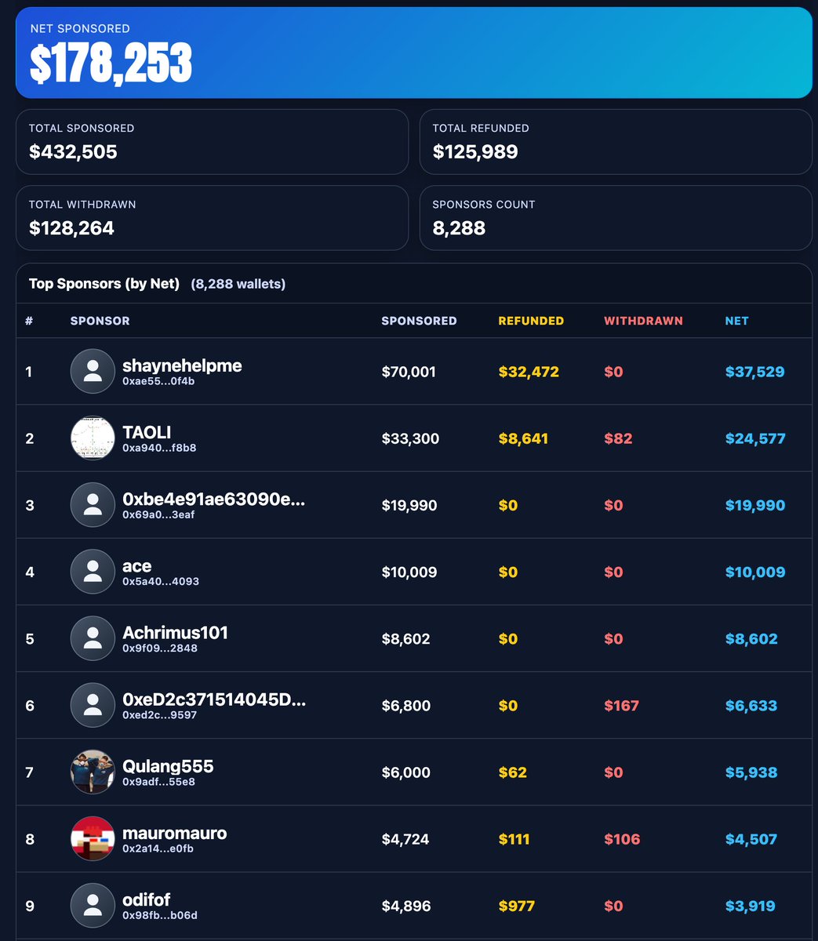
Task: Click the SPONSORS COUNT card
Action: coord(616,218)
